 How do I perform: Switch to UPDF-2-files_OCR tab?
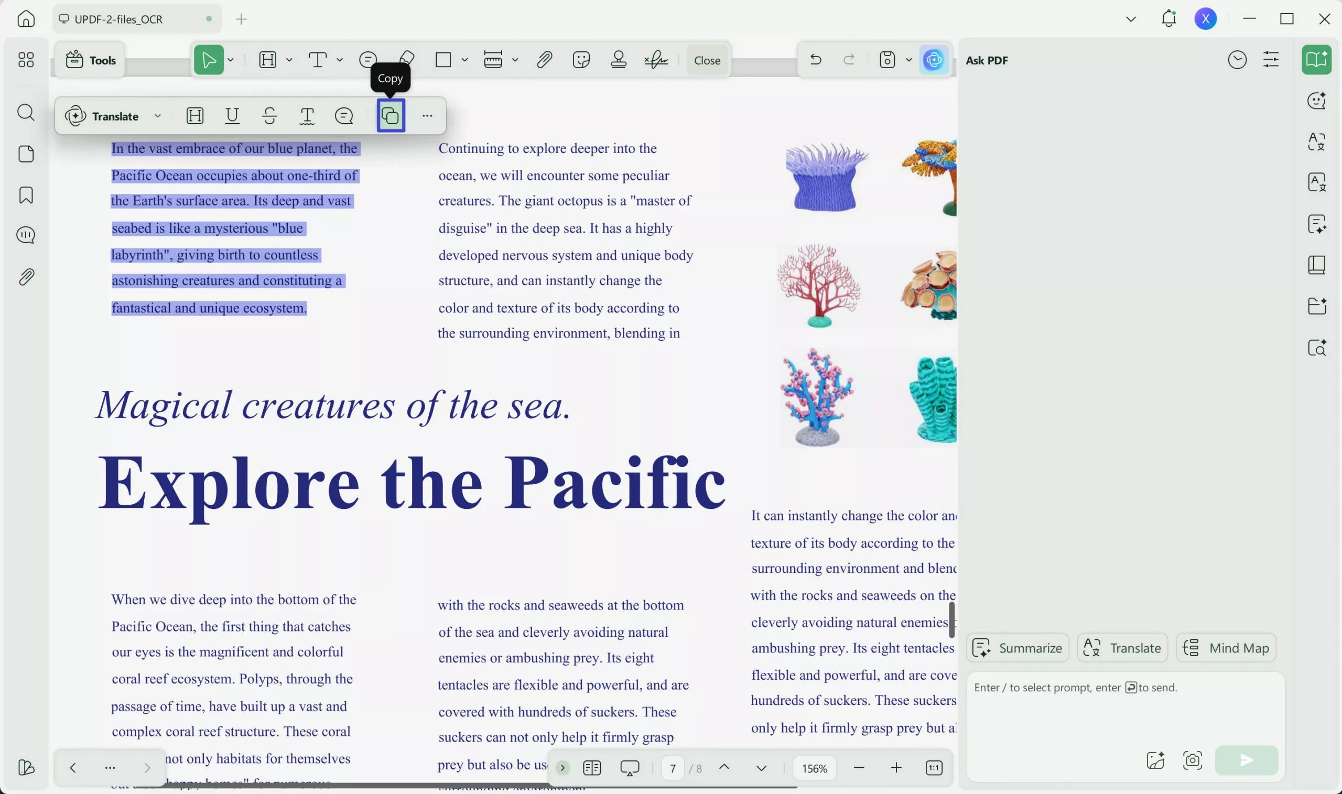[x=119, y=19]
